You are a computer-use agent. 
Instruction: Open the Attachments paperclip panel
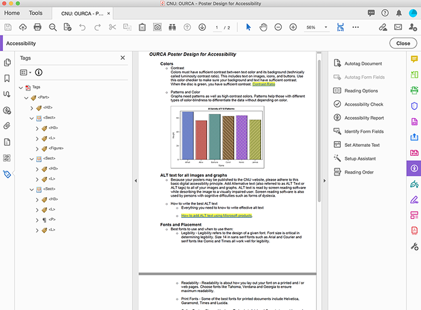[7, 126]
